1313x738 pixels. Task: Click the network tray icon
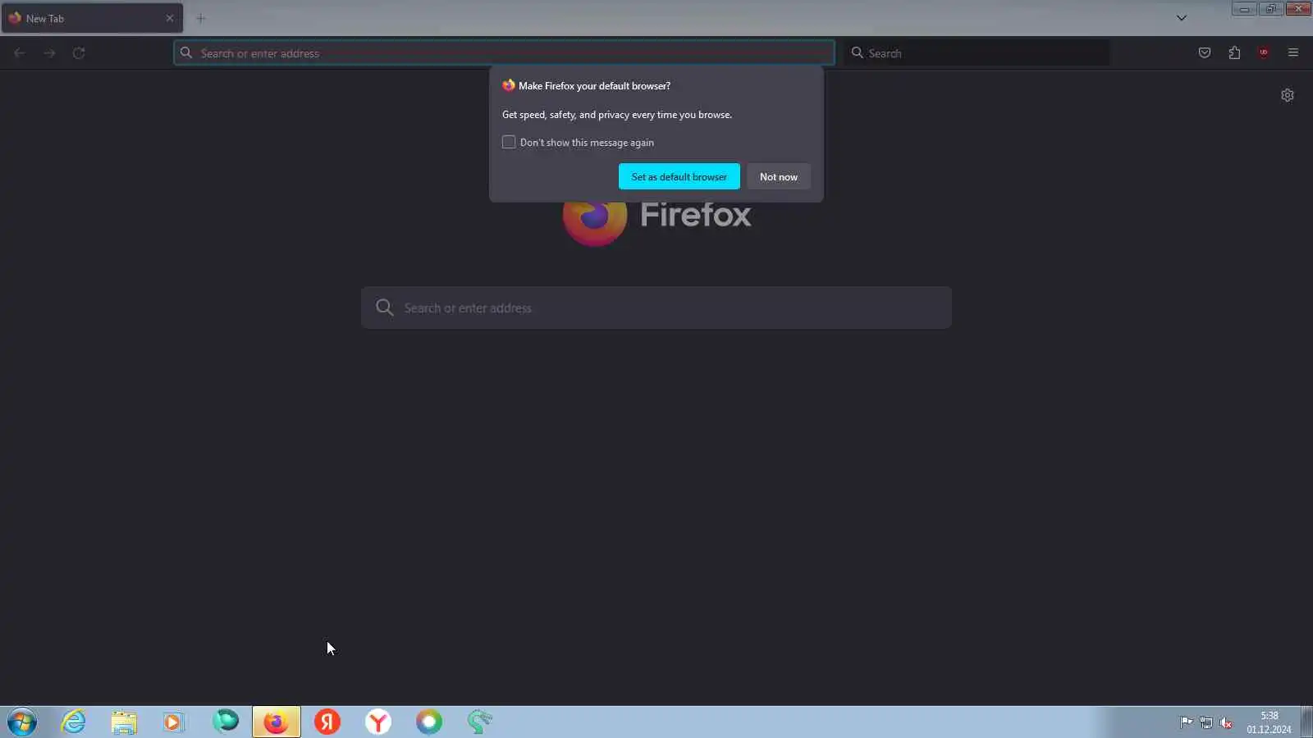point(1206,722)
